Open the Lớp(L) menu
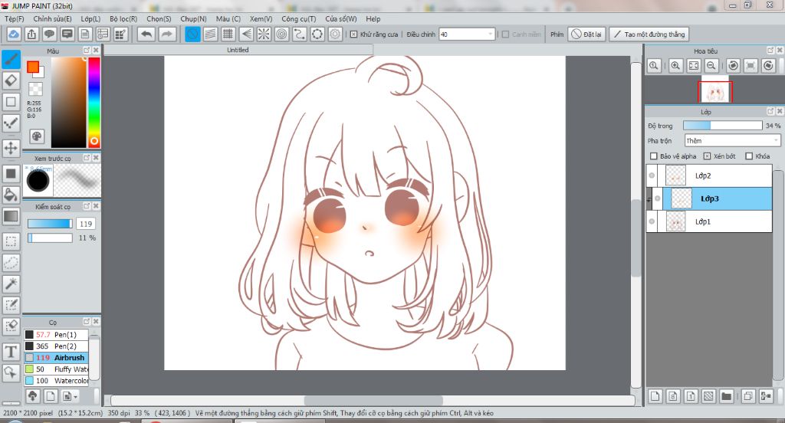The width and height of the screenshot is (785, 423). [90, 18]
